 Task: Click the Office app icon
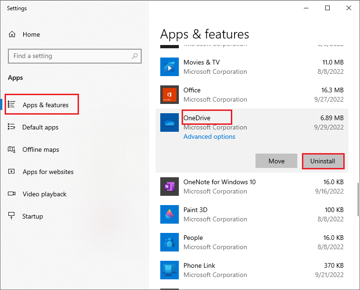click(170, 95)
